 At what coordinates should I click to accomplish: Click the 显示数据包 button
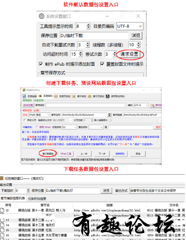point(48,154)
